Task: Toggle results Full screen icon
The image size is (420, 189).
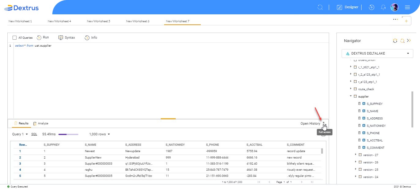Action: 324,123
